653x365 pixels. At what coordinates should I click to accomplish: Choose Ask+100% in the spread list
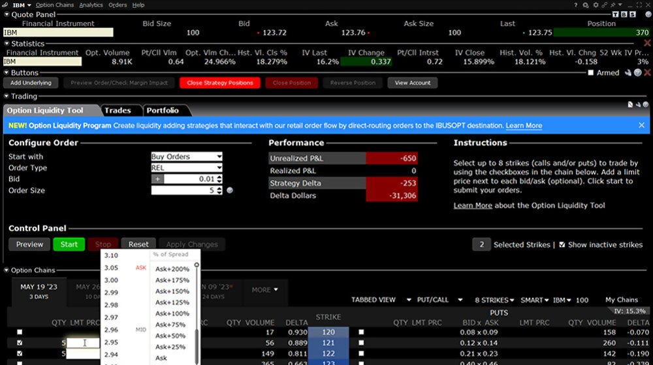point(172,314)
